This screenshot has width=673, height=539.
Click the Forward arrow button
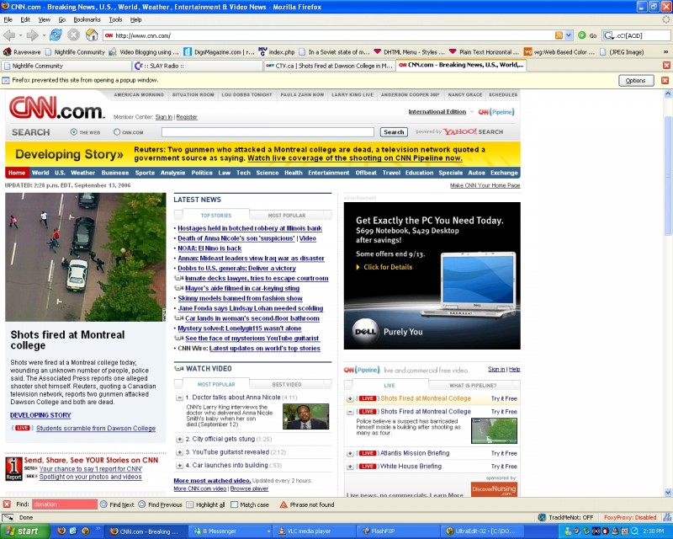coord(32,35)
